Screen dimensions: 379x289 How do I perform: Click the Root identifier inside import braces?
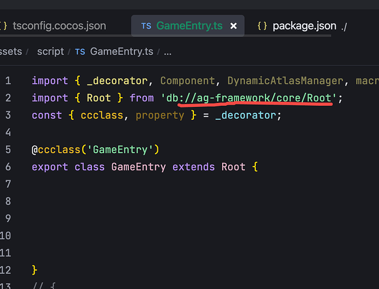pos(98,98)
